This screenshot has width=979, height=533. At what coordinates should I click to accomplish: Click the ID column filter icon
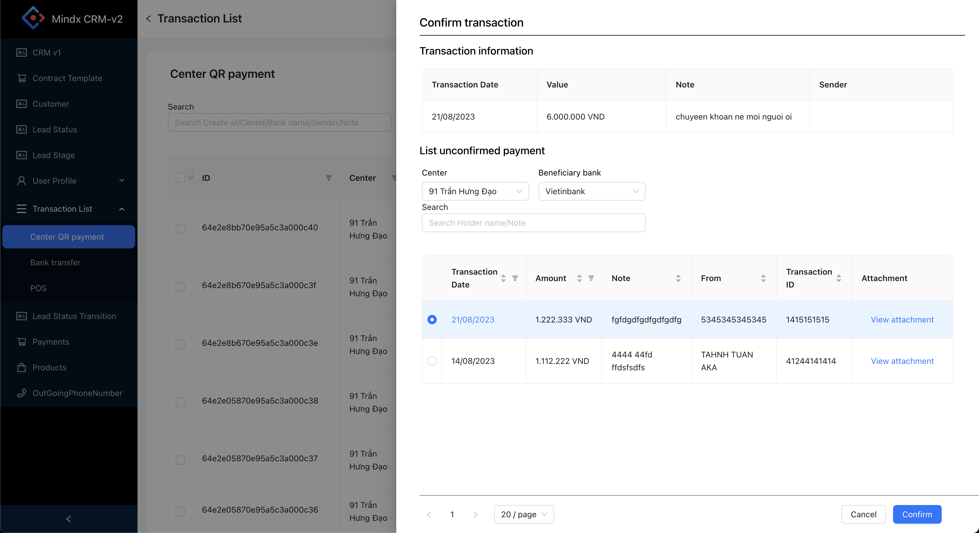[x=329, y=178]
